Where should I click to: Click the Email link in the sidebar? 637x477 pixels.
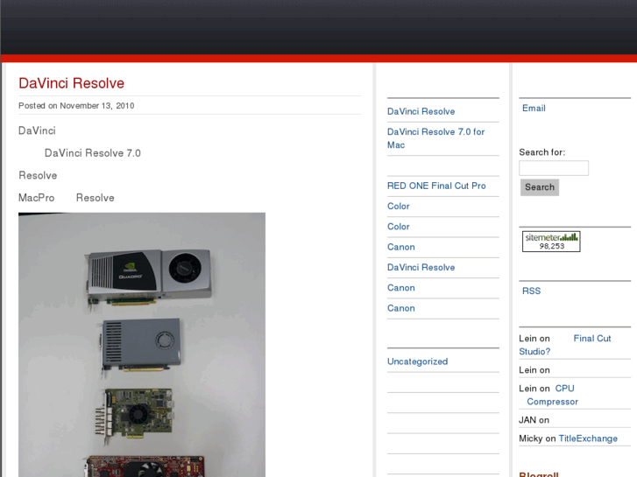534,109
